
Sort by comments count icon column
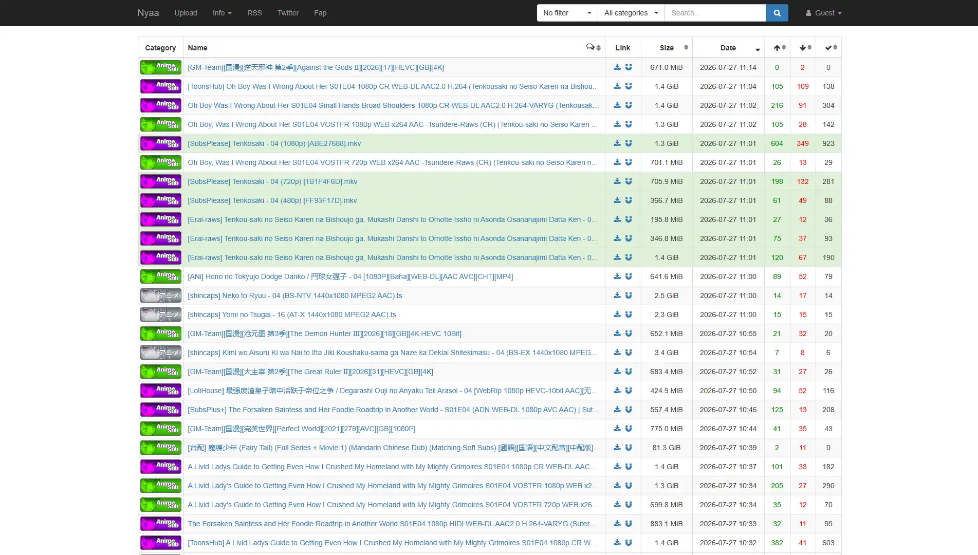[593, 47]
